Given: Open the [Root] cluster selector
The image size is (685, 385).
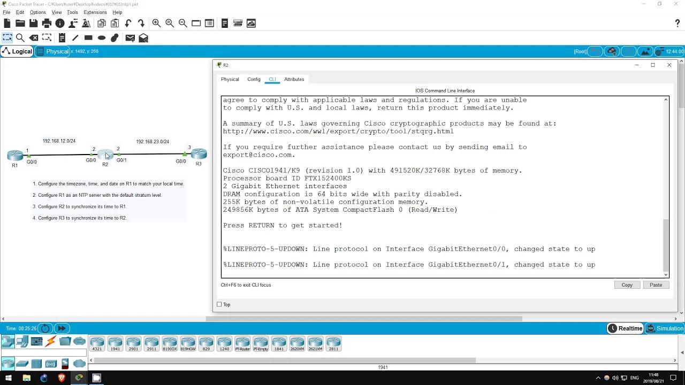Looking at the screenshot, I should point(580,51).
